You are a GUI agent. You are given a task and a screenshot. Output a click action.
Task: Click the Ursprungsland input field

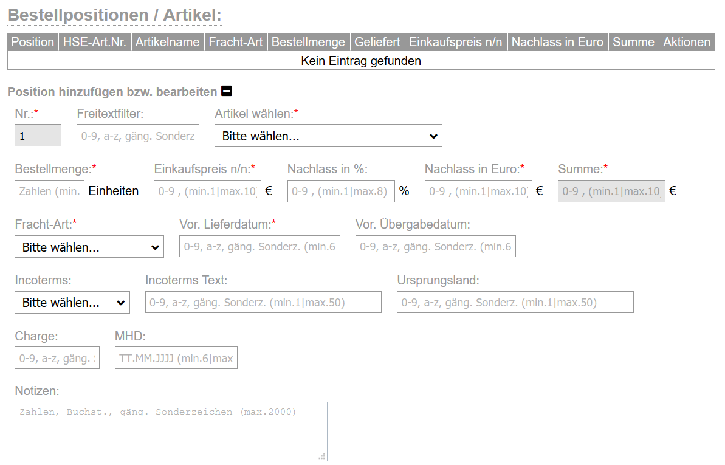[x=515, y=302]
